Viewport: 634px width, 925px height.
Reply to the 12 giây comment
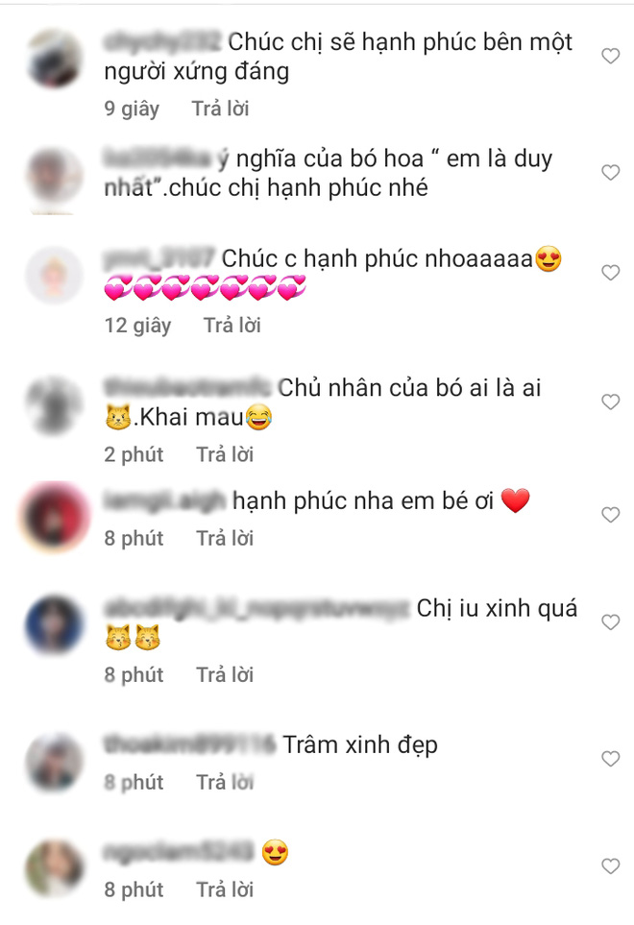point(232,325)
